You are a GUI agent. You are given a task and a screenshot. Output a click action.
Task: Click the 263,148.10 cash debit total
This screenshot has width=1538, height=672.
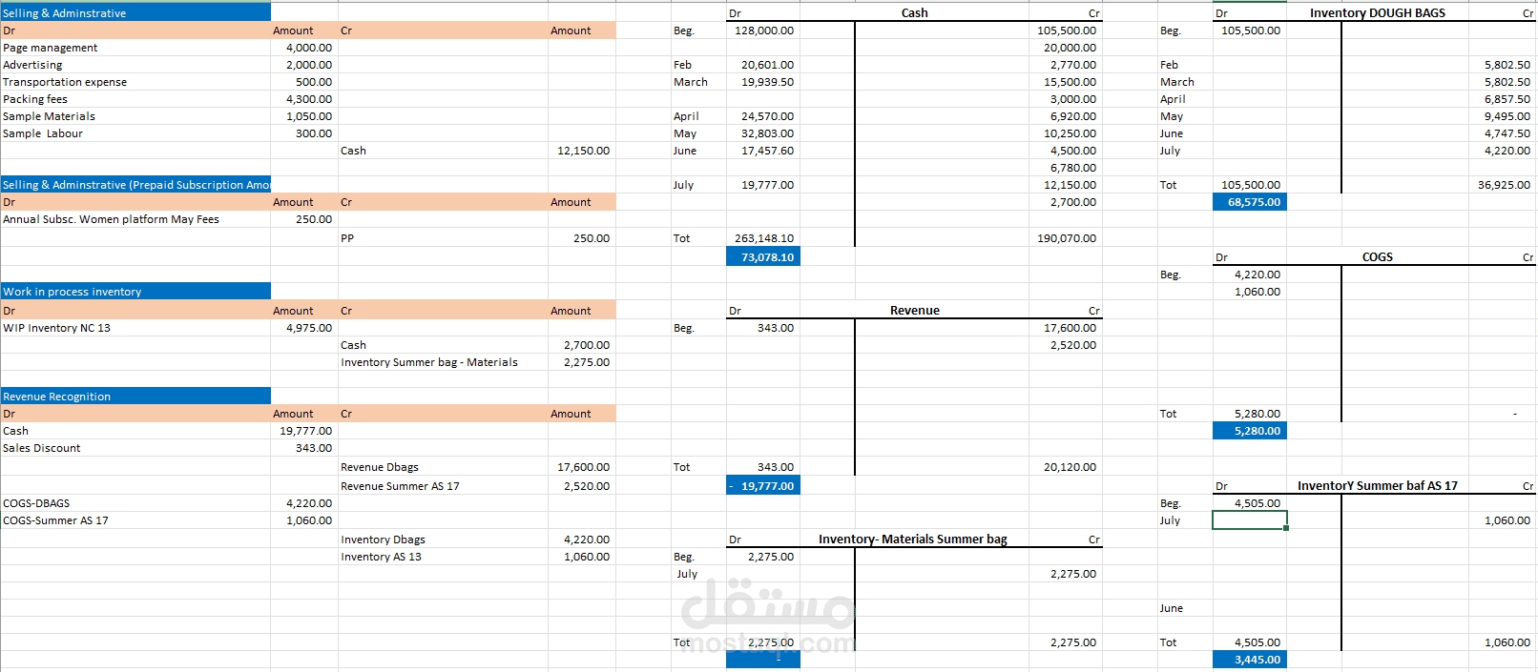(x=763, y=238)
